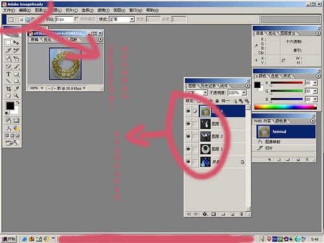Viewport: 324px width, 243px height.
Task: Activate the Zoom magnifier tool
Action: coord(16,95)
